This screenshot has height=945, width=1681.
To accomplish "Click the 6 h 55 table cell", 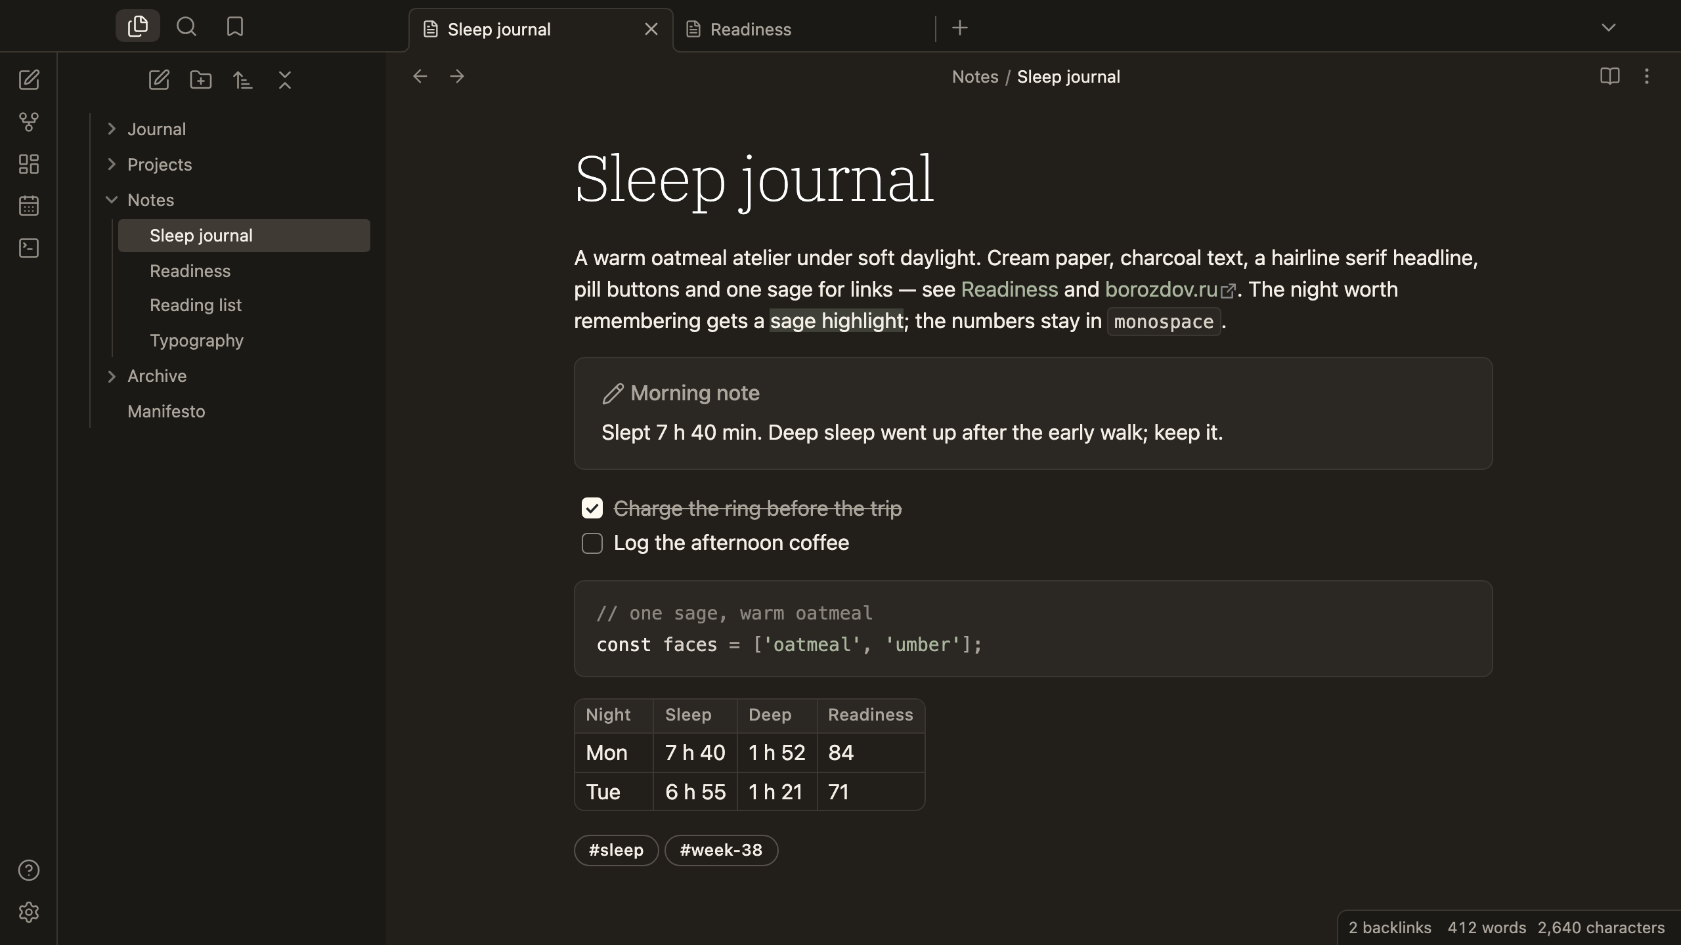I will click(695, 792).
